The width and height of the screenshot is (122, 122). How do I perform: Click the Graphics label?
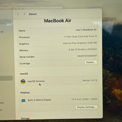pyautogui.click(x=24, y=44)
